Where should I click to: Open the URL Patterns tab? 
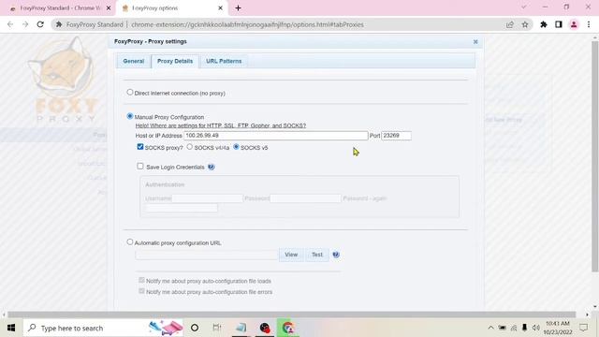point(224,61)
